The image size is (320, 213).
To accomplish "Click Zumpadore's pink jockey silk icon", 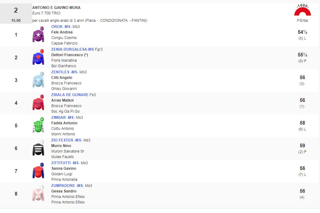I will (x=38, y=194).
